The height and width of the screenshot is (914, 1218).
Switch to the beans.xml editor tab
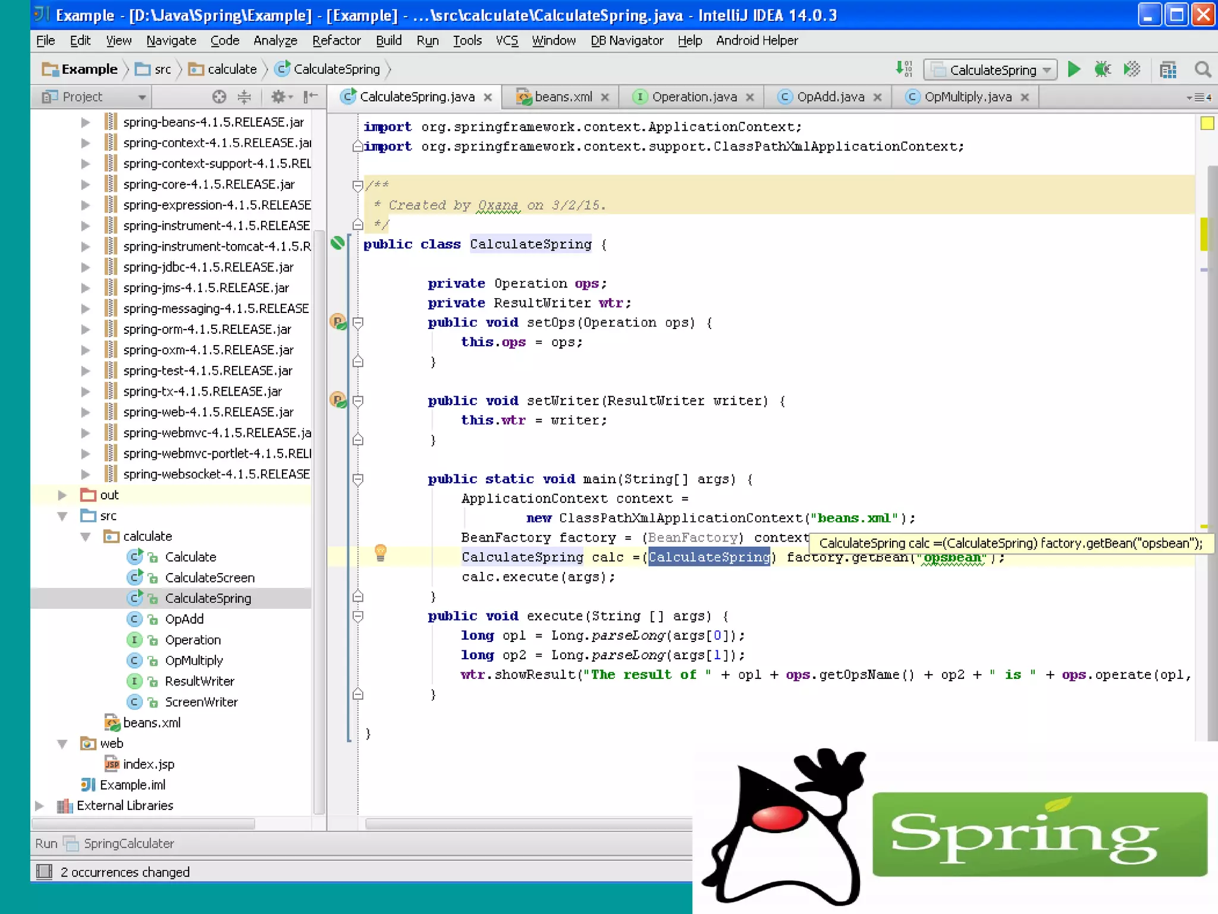click(x=562, y=97)
